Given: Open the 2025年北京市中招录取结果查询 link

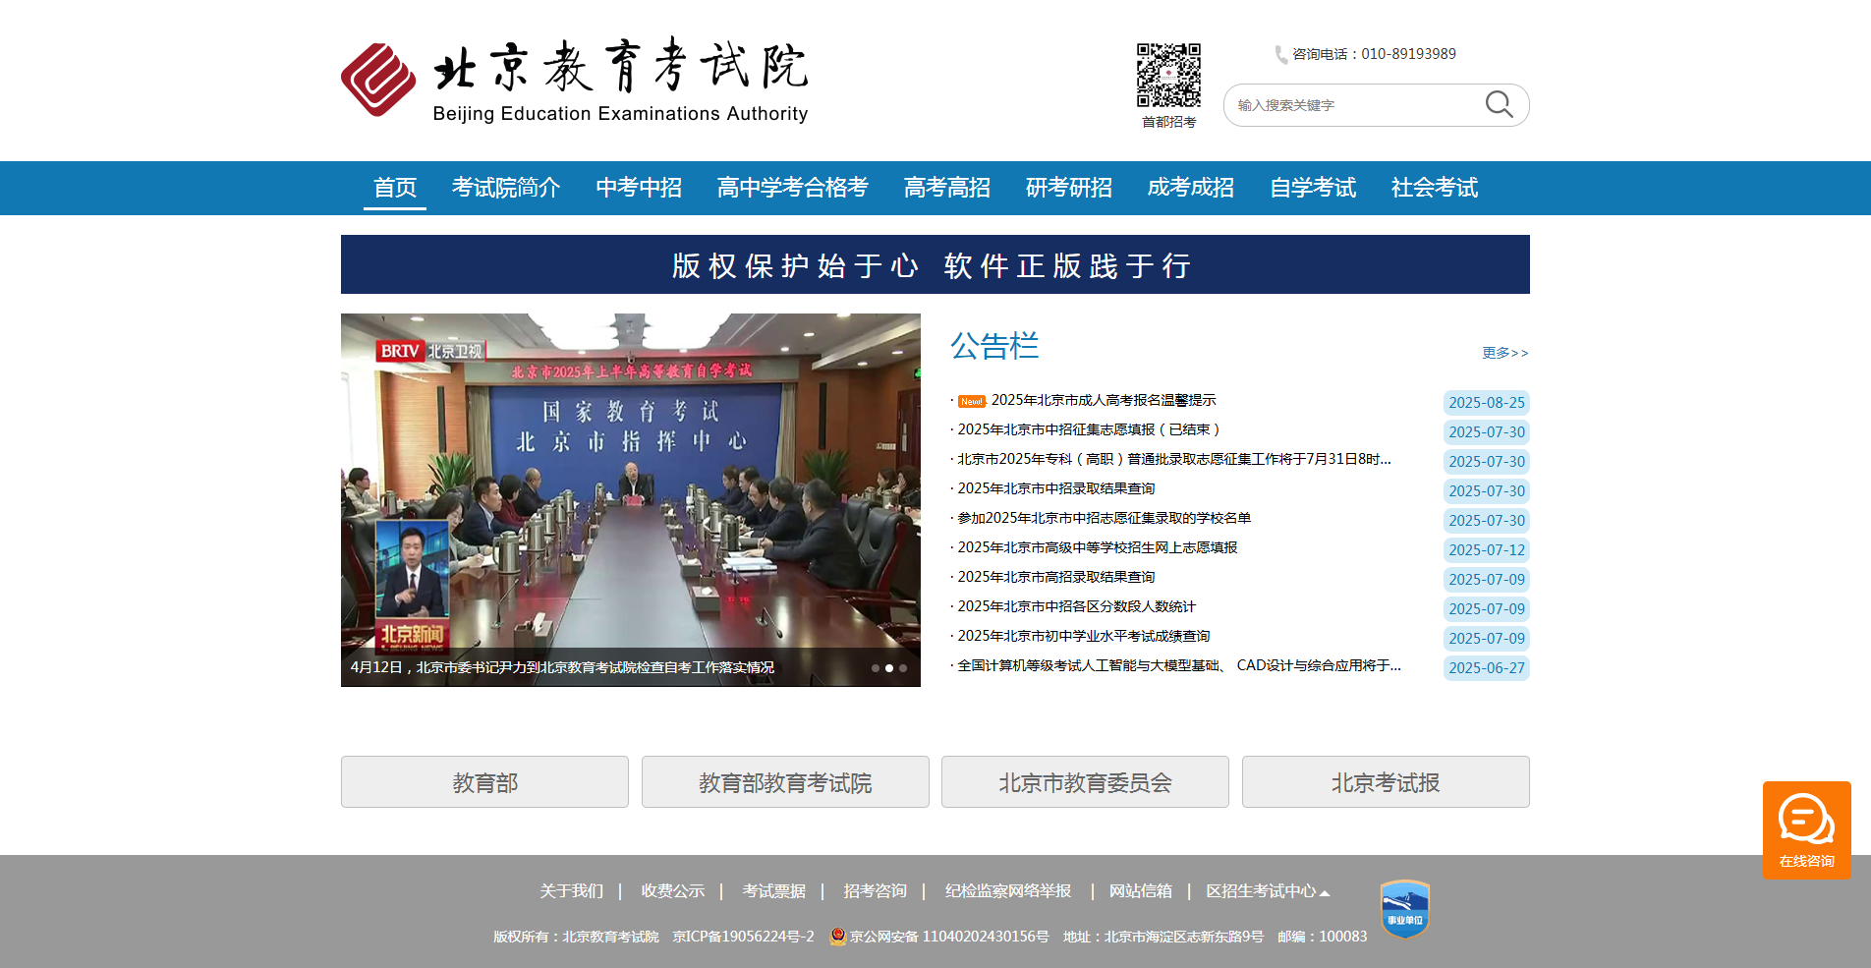Looking at the screenshot, I should [x=1055, y=488].
